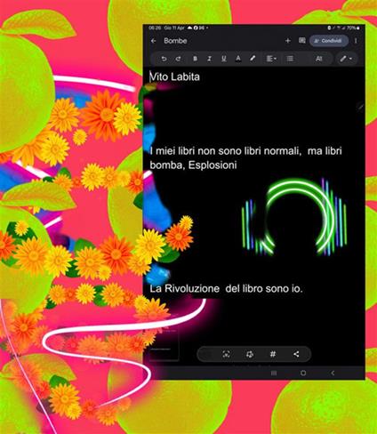Viewport: 377px width, 434px height.
Task: Place cursor at Vito Labita line
Action: click(174, 76)
